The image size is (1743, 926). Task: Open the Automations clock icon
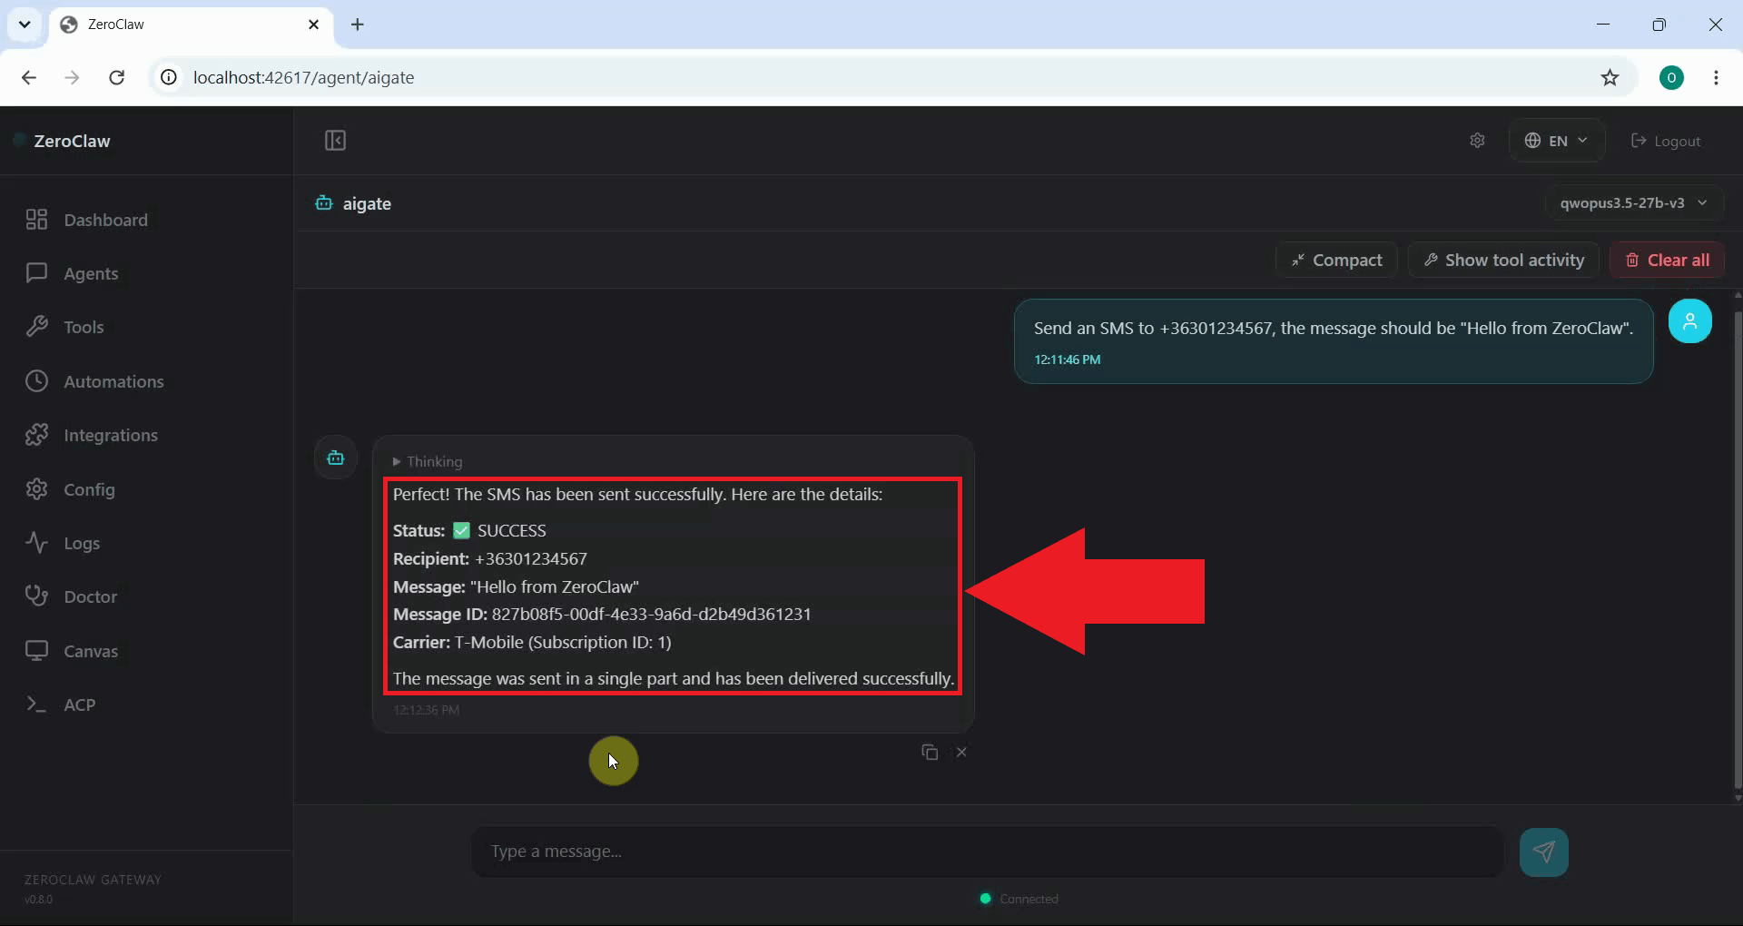(36, 381)
